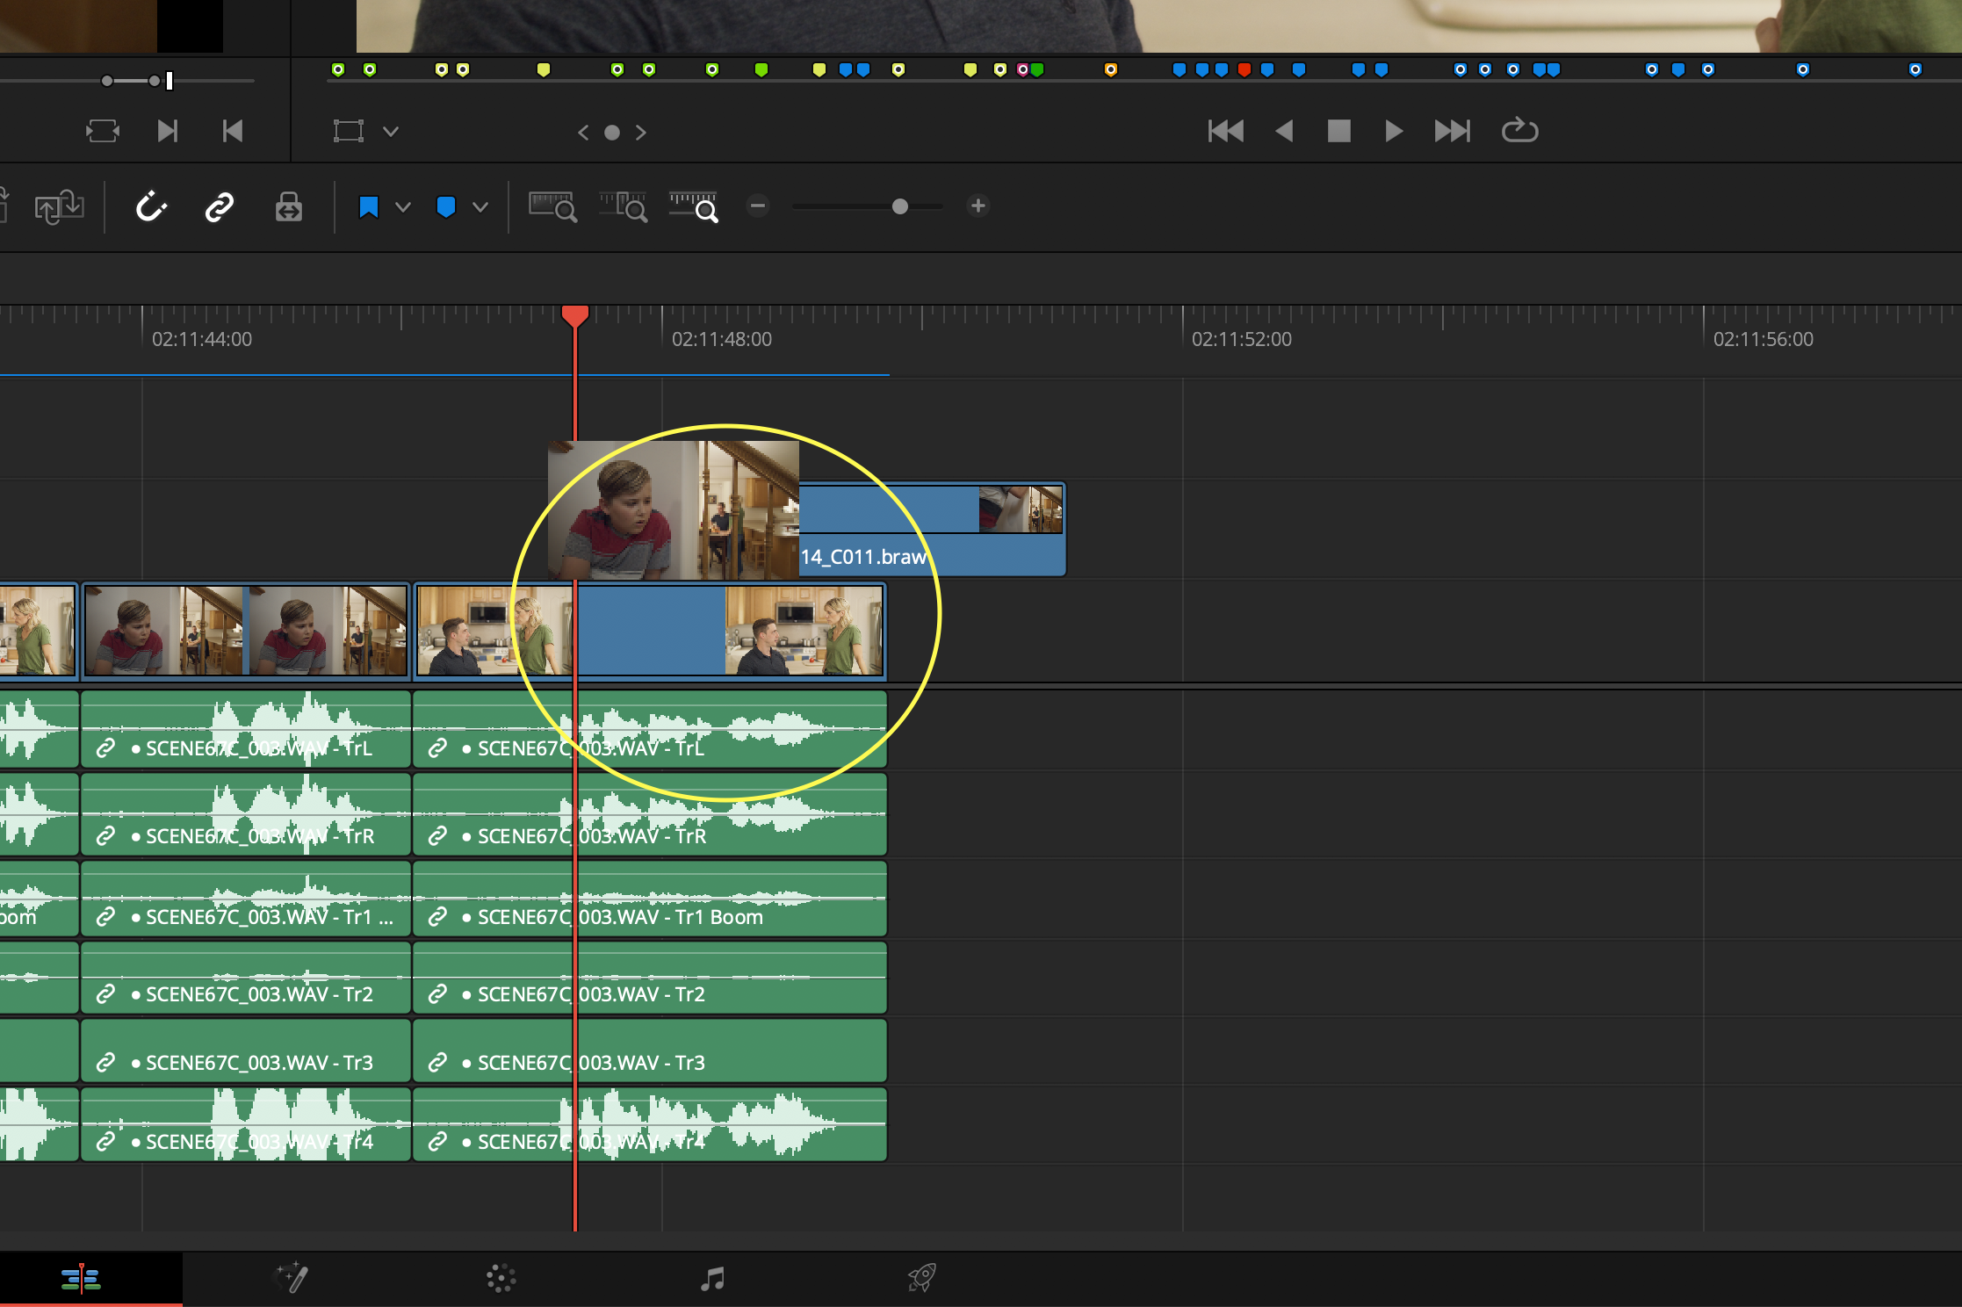The width and height of the screenshot is (1962, 1307).
Task: Select Full Extent Zoom icon
Action: point(552,207)
